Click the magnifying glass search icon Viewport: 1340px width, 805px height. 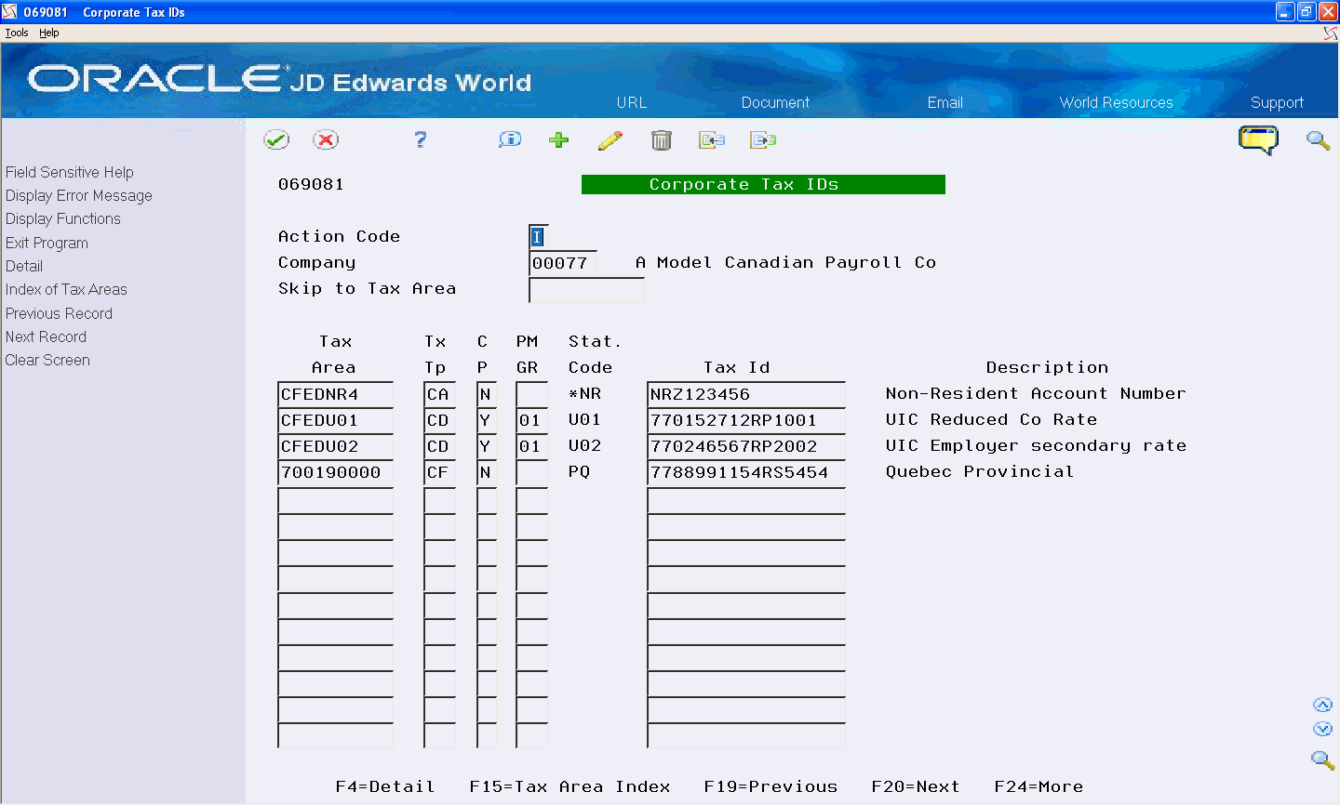[x=1318, y=139]
